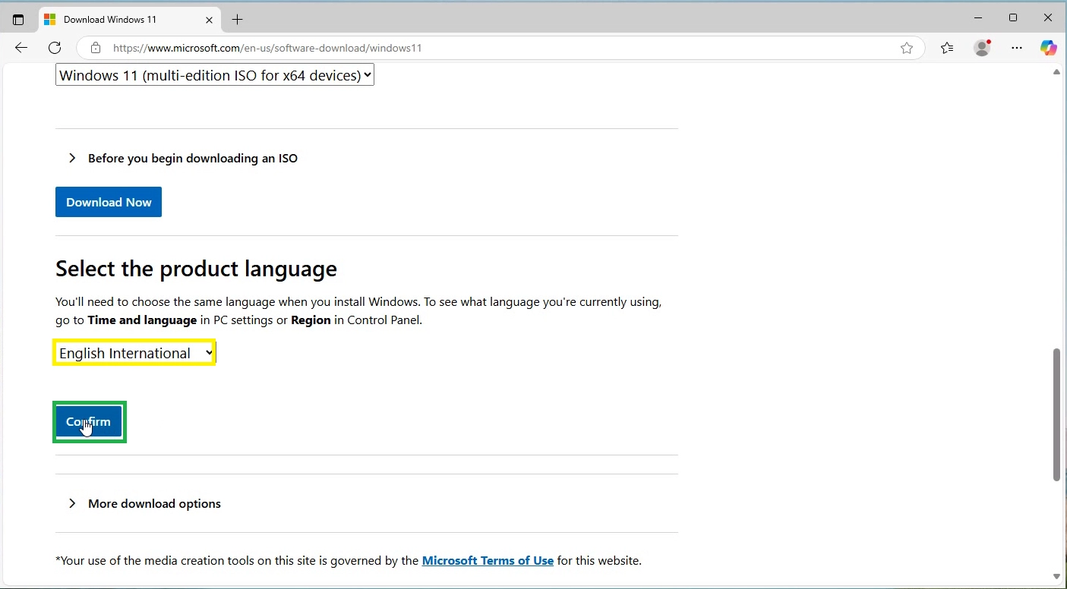Open the English International language dropdown

[135, 353]
